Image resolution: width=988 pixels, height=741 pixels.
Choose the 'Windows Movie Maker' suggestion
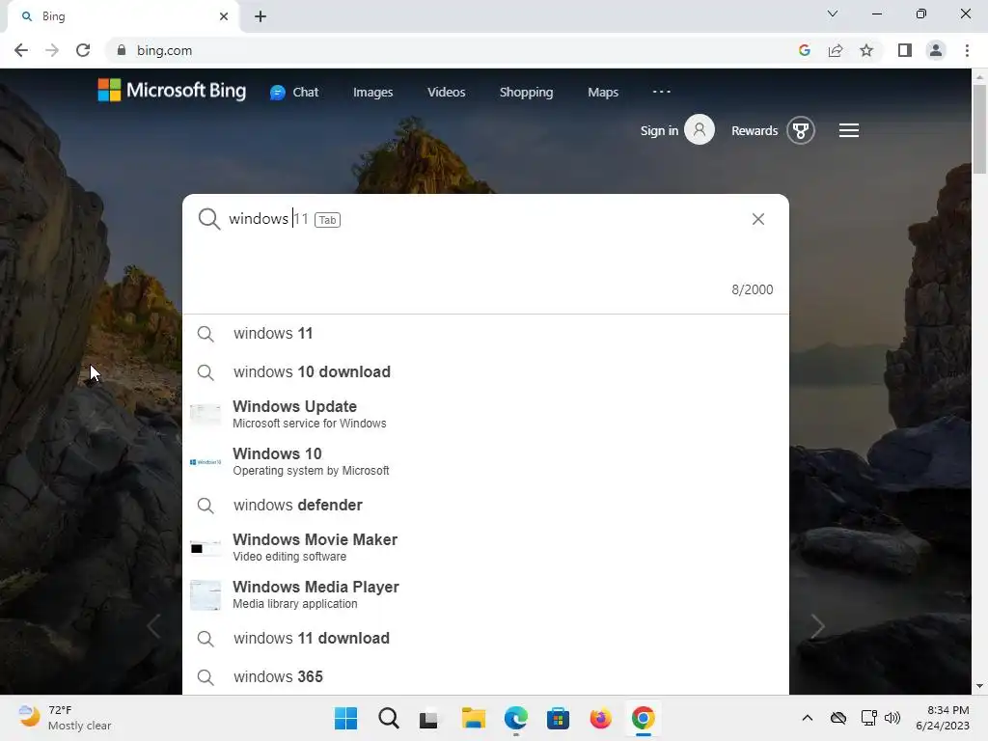(x=485, y=547)
